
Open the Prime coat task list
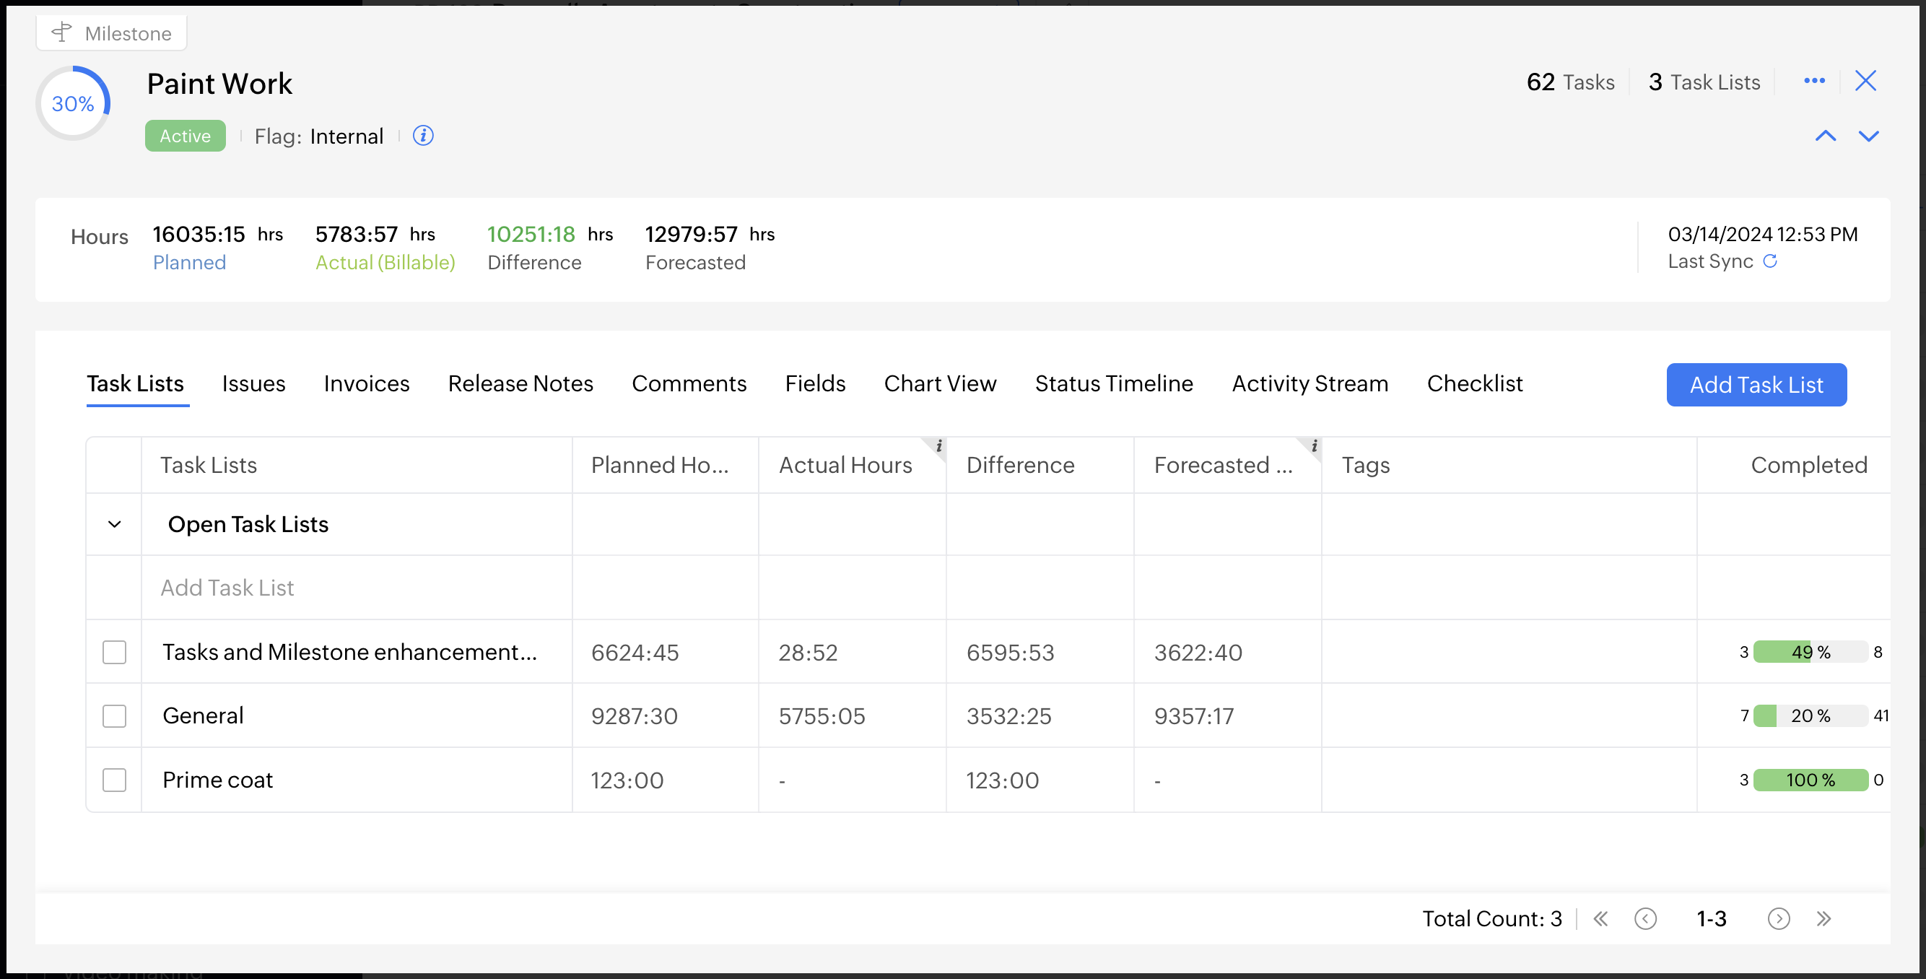coord(217,780)
